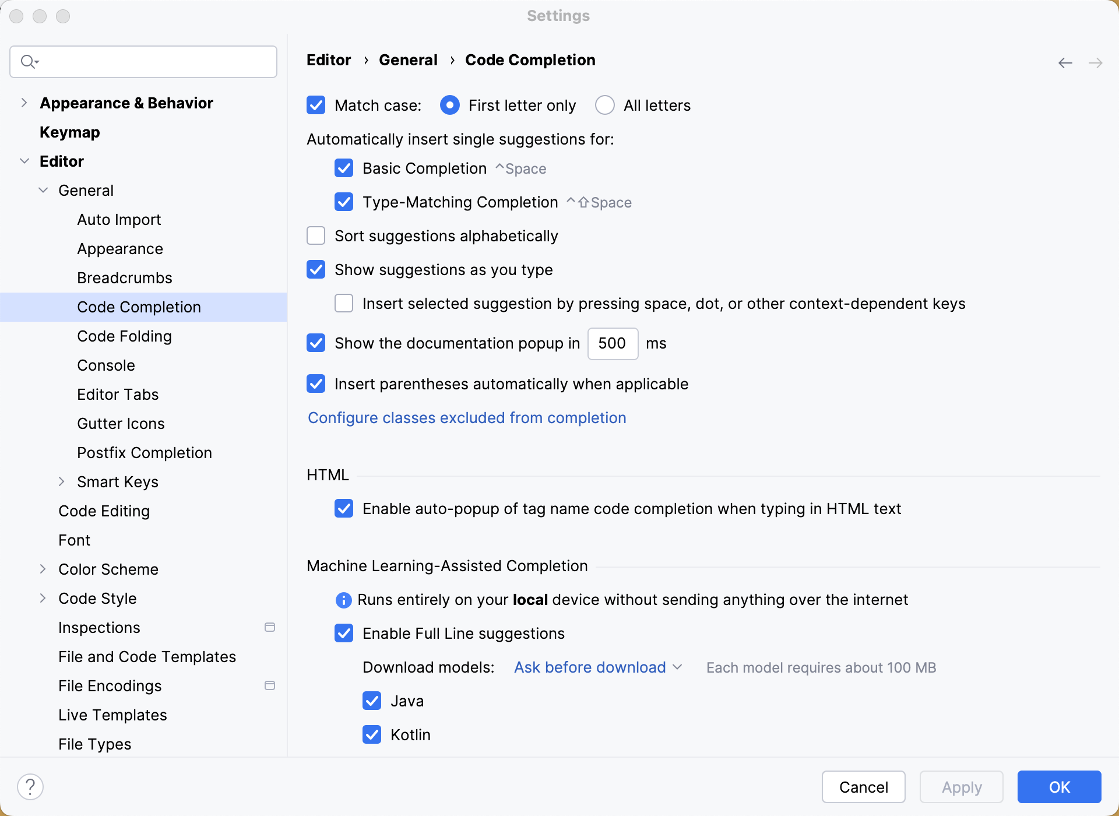1119x816 pixels.
Task: Click the info icon beside local device note
Action: tap(344, 600)
